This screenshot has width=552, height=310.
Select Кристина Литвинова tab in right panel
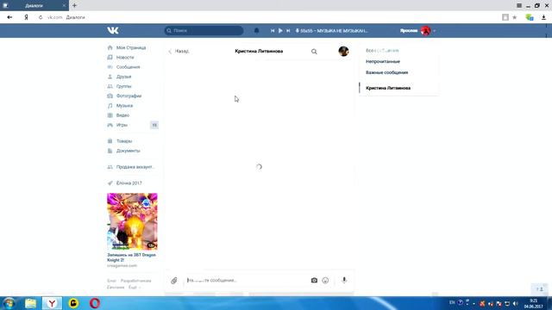[x=388, y=88]
